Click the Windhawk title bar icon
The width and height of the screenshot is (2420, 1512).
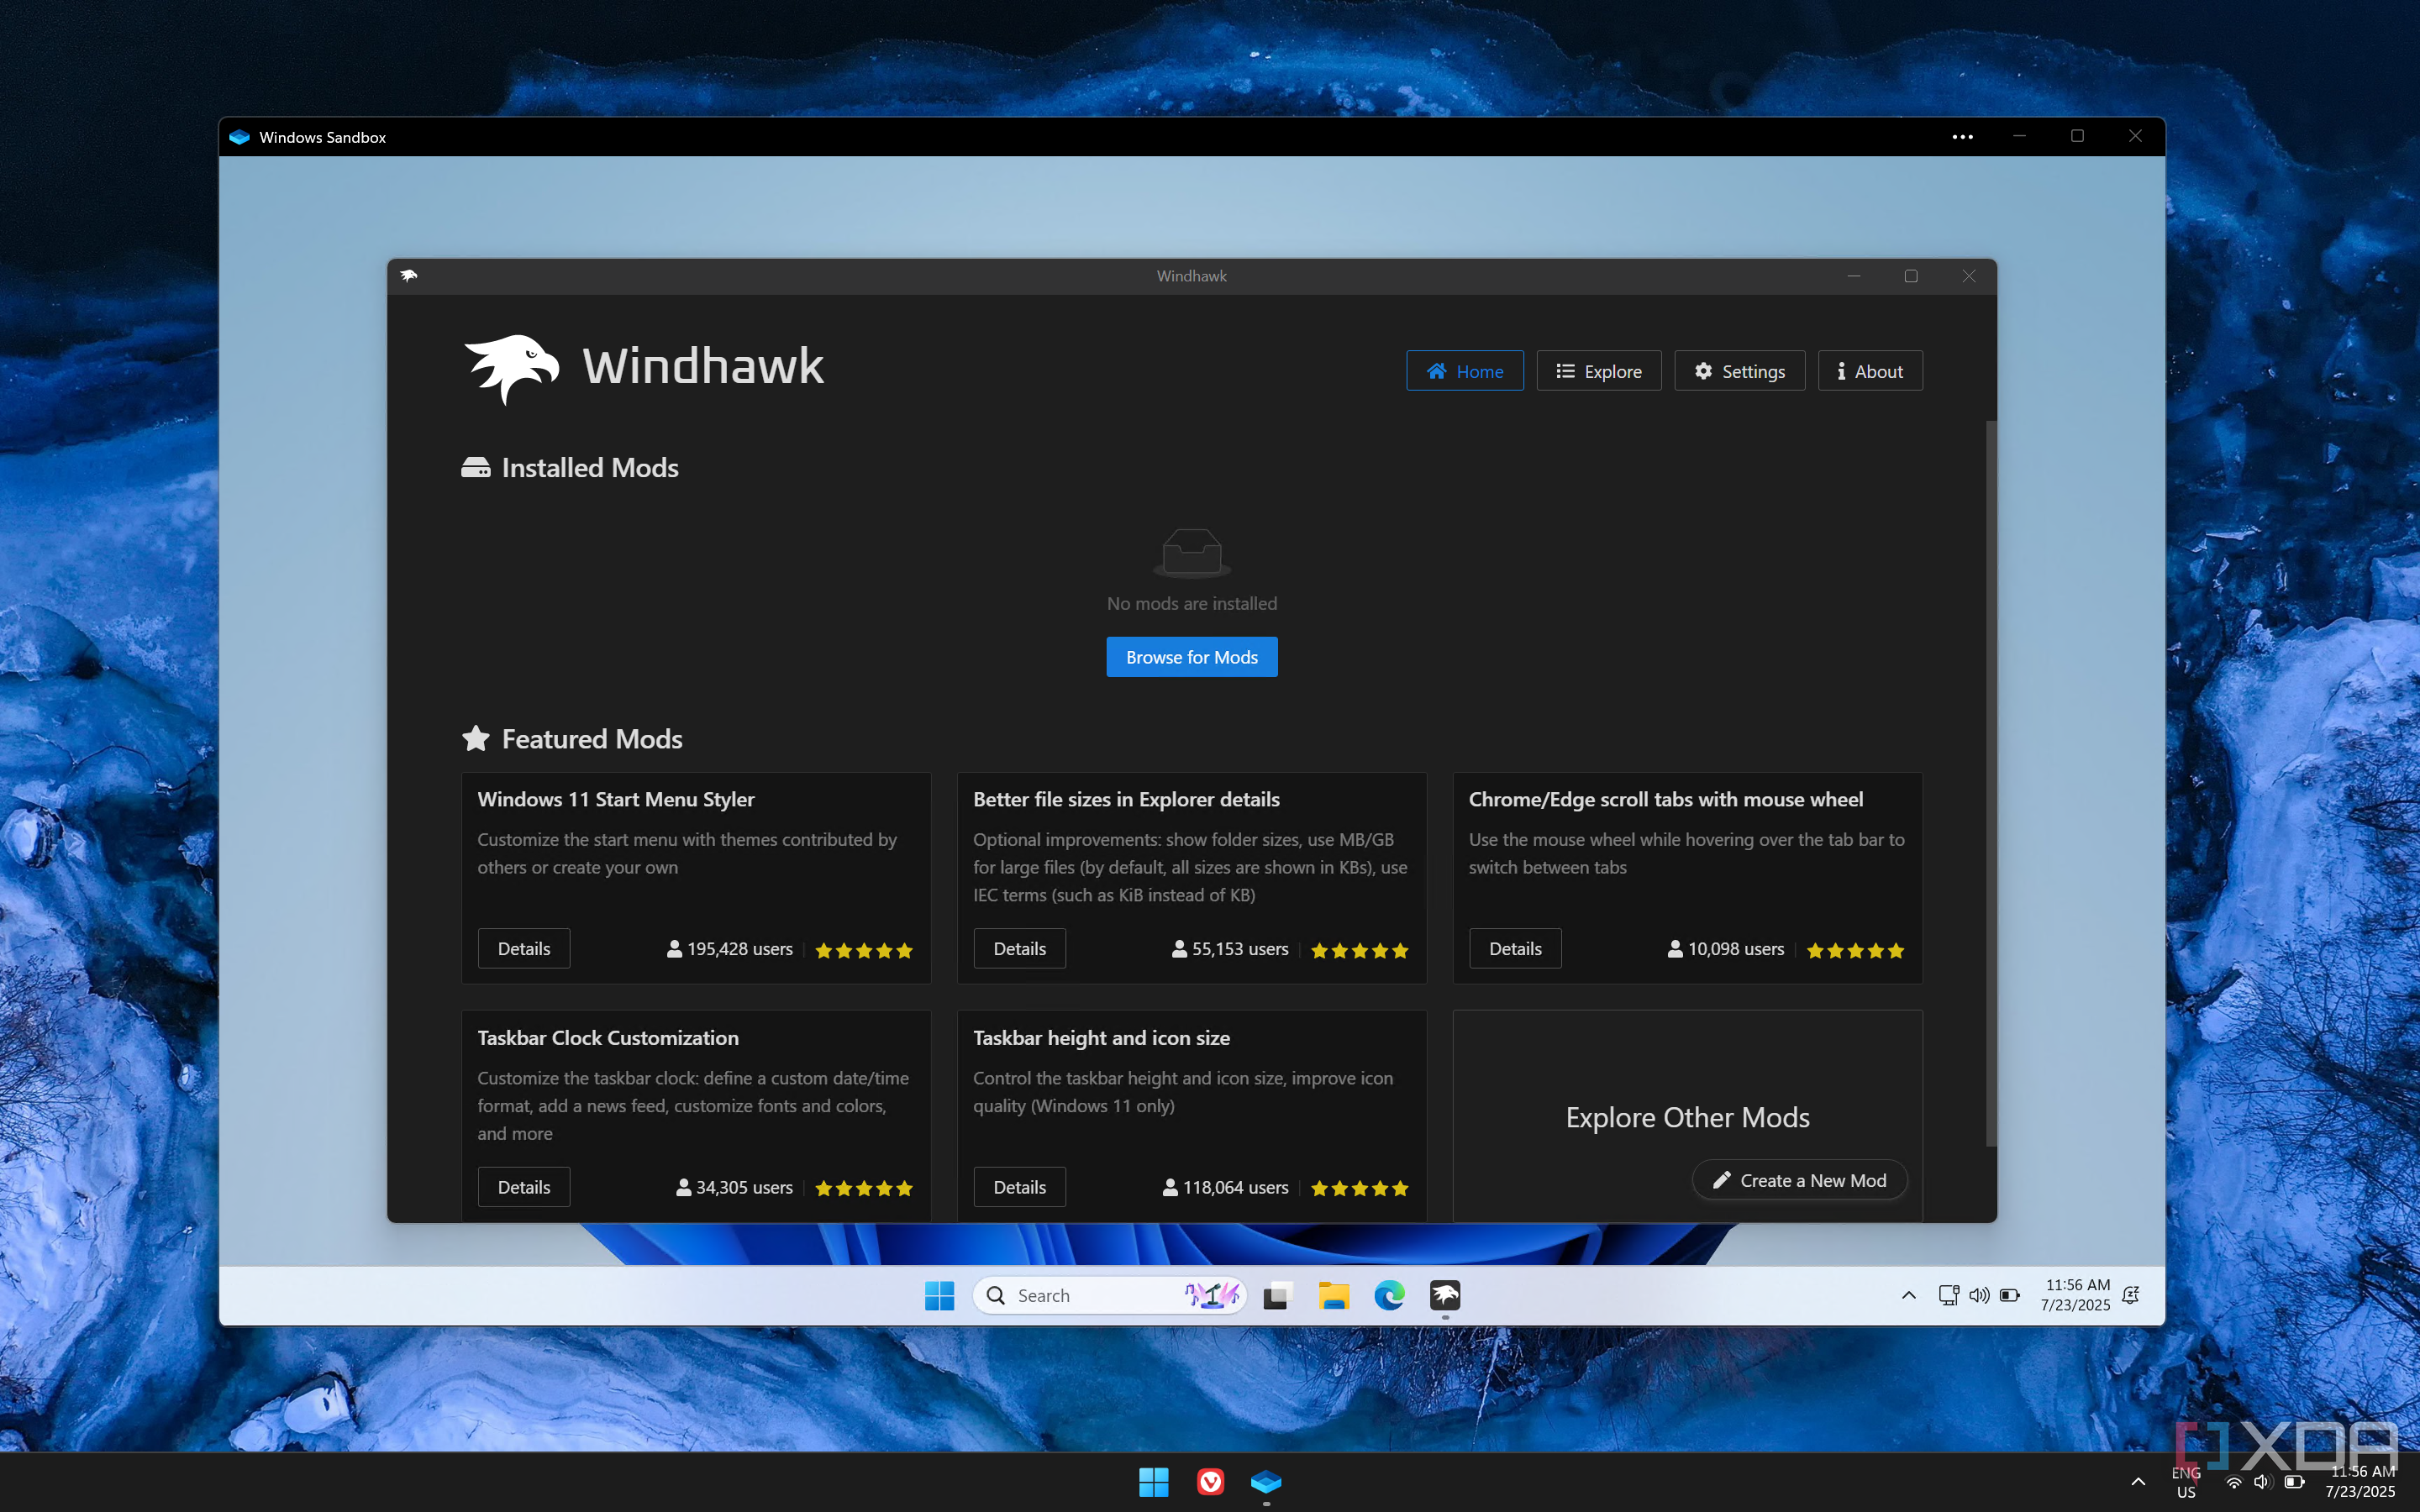coord(409,276)
